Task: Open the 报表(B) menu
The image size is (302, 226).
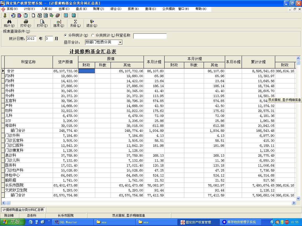Action: (133, 9)
